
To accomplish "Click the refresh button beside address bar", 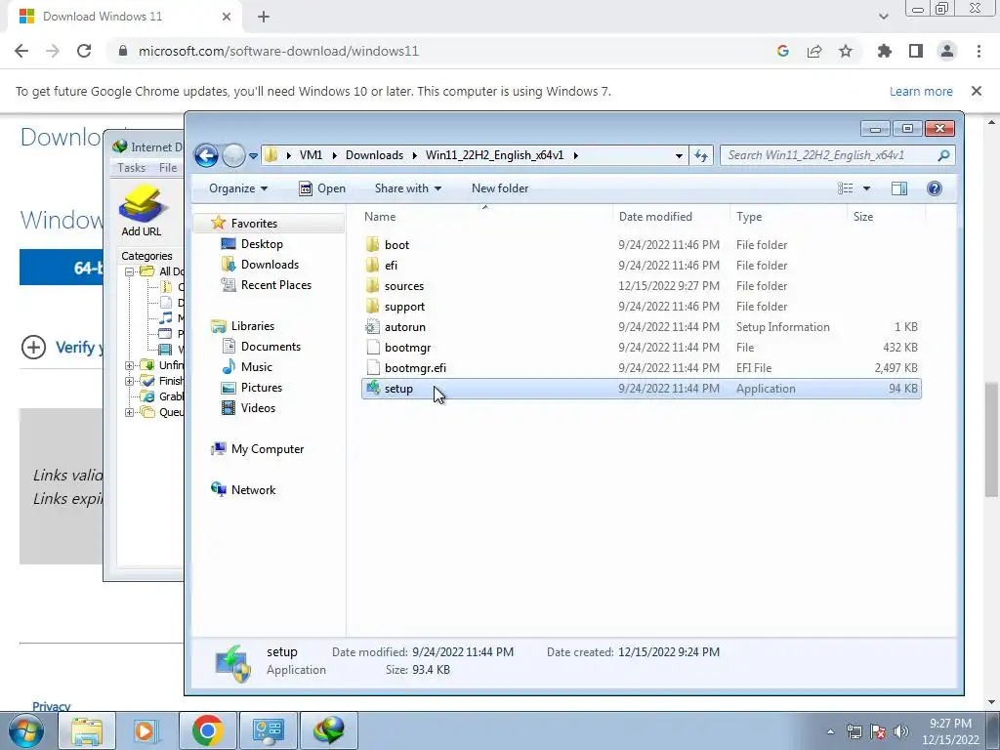I will coord(701,155).
